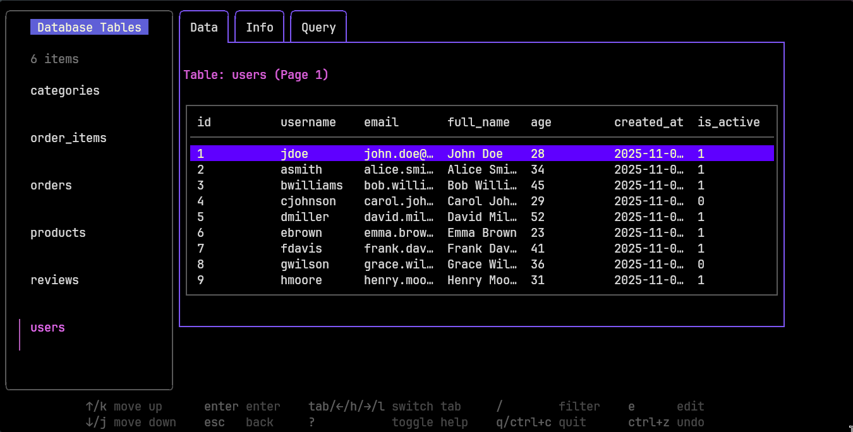The image size is (853, 432).
Task: Open the Query tab
Action: click(x=318, y=27)
